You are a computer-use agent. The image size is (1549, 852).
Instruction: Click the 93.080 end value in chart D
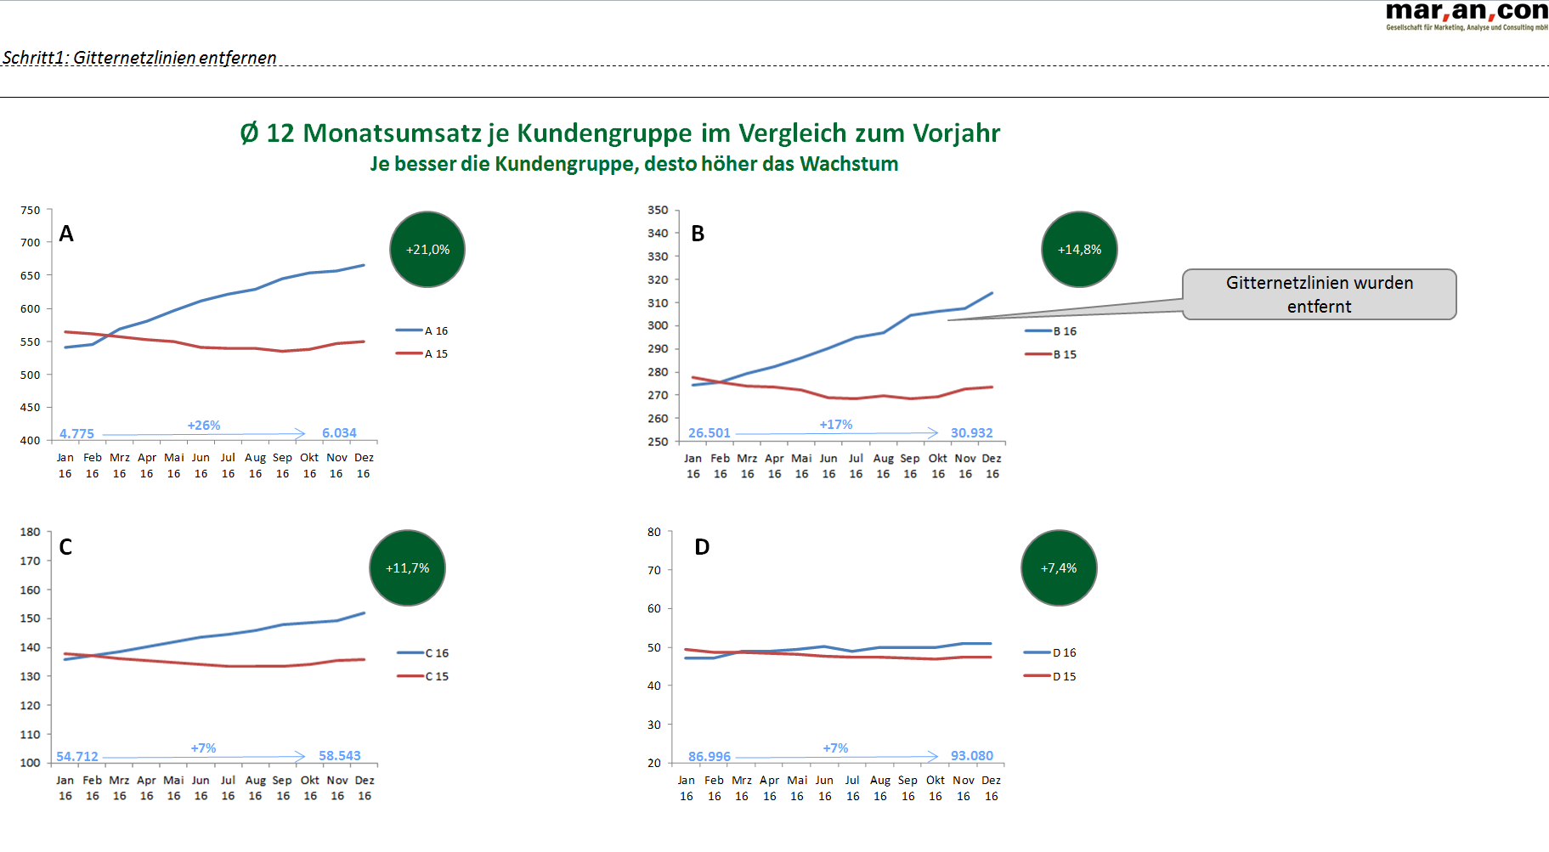coord(971,755)
